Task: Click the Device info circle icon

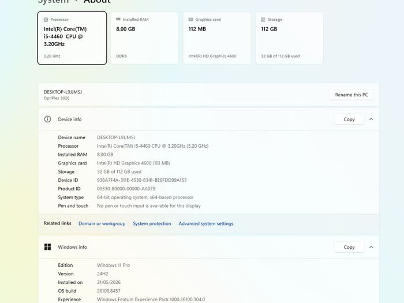Action: coord(47,119)
